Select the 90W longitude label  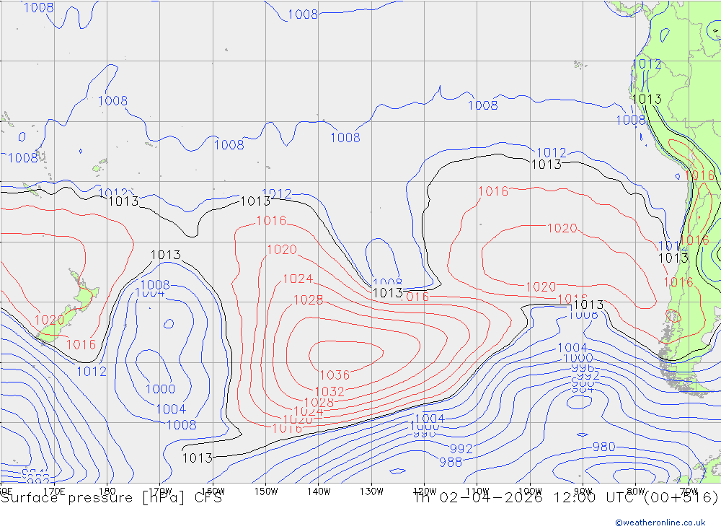click(x=583, y=491)
